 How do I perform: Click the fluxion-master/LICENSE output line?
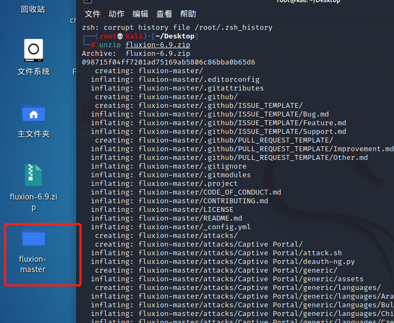[x=162, y=210]
